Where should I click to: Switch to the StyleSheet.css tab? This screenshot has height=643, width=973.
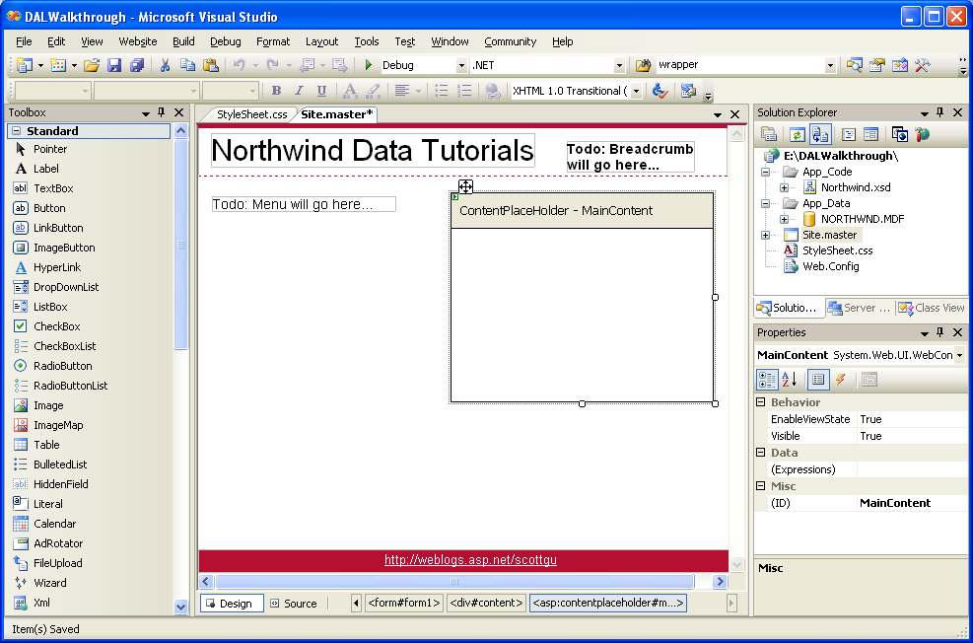(x=252, y=114)
